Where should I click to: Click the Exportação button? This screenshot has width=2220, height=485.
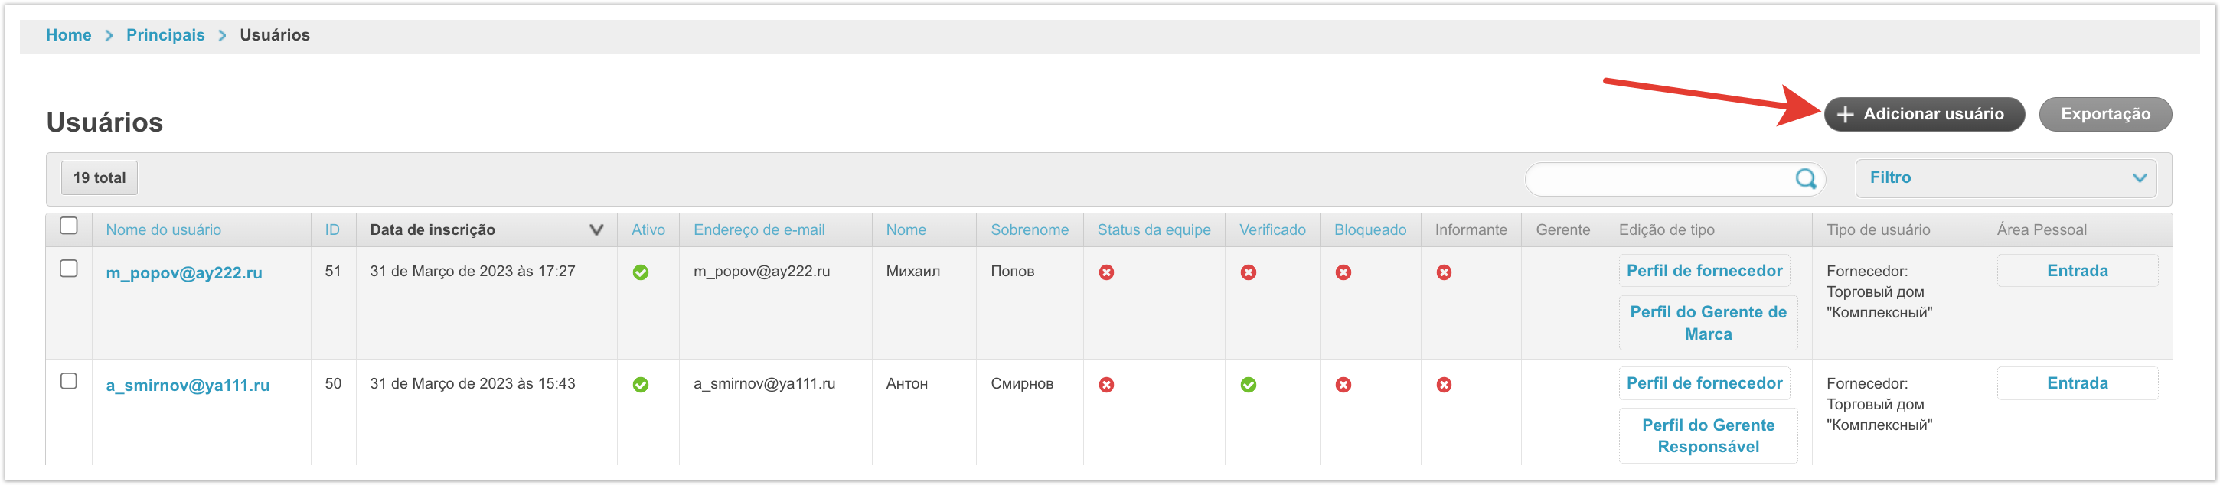click(2104, 115)
